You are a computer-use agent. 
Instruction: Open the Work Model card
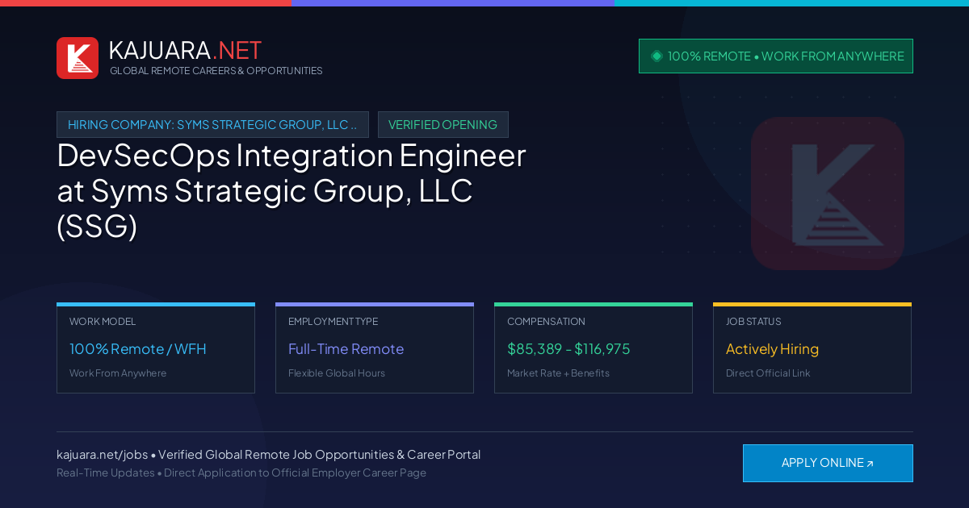[x=156, y=348]
